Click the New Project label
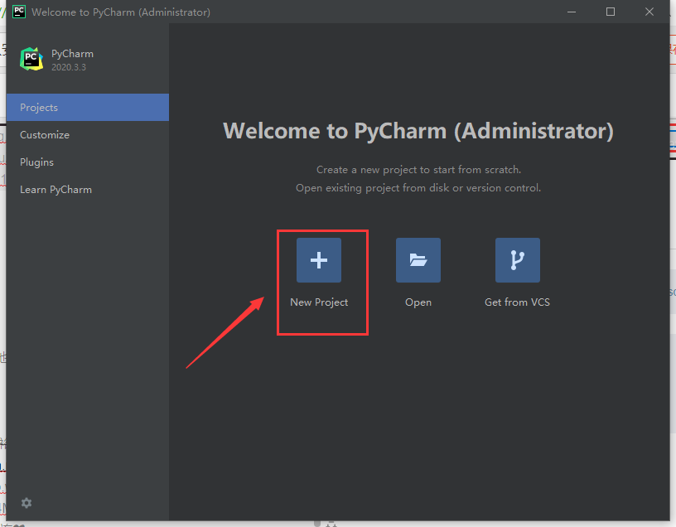Screen dimensions: 676x527 tap(319, 302)
